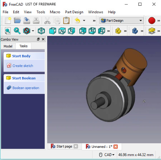Expand the file toolbar overflow chevron

94,21
